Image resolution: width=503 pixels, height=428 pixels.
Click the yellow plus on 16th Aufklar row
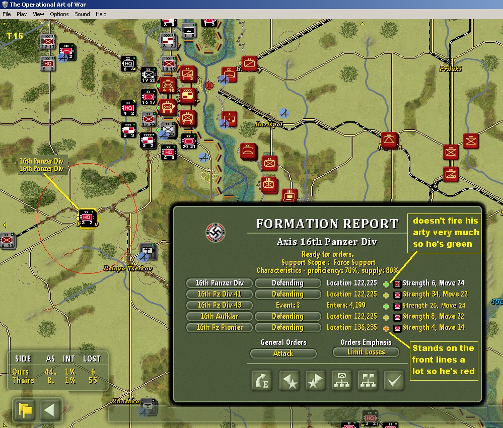point(386,317)
